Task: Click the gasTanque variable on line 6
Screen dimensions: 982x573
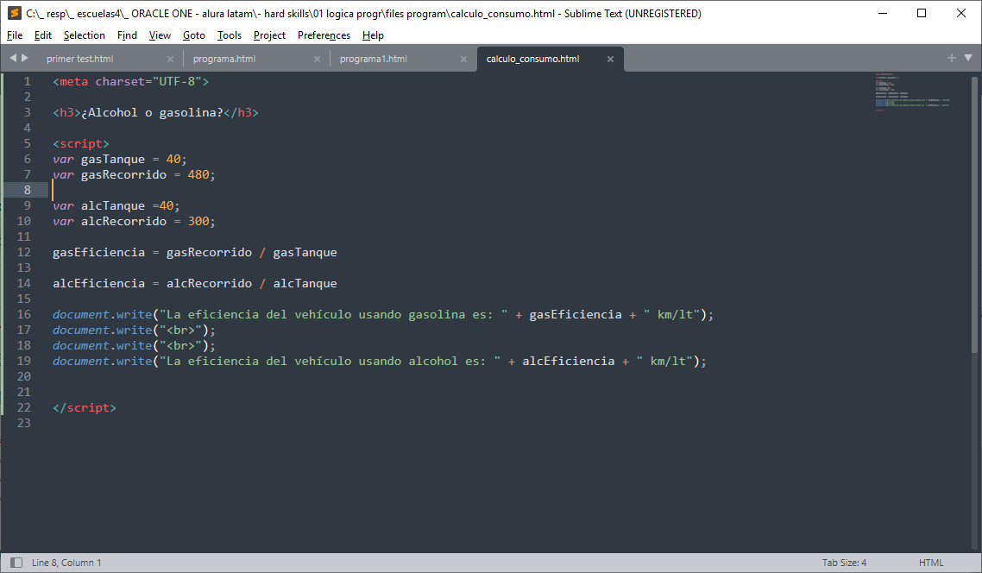Action: [x=113, y=159]
